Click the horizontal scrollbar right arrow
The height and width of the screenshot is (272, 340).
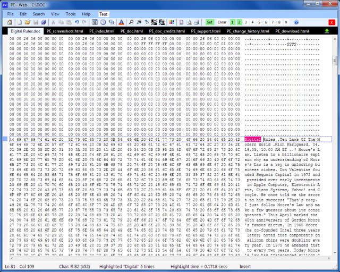click(x=329, y=258)
